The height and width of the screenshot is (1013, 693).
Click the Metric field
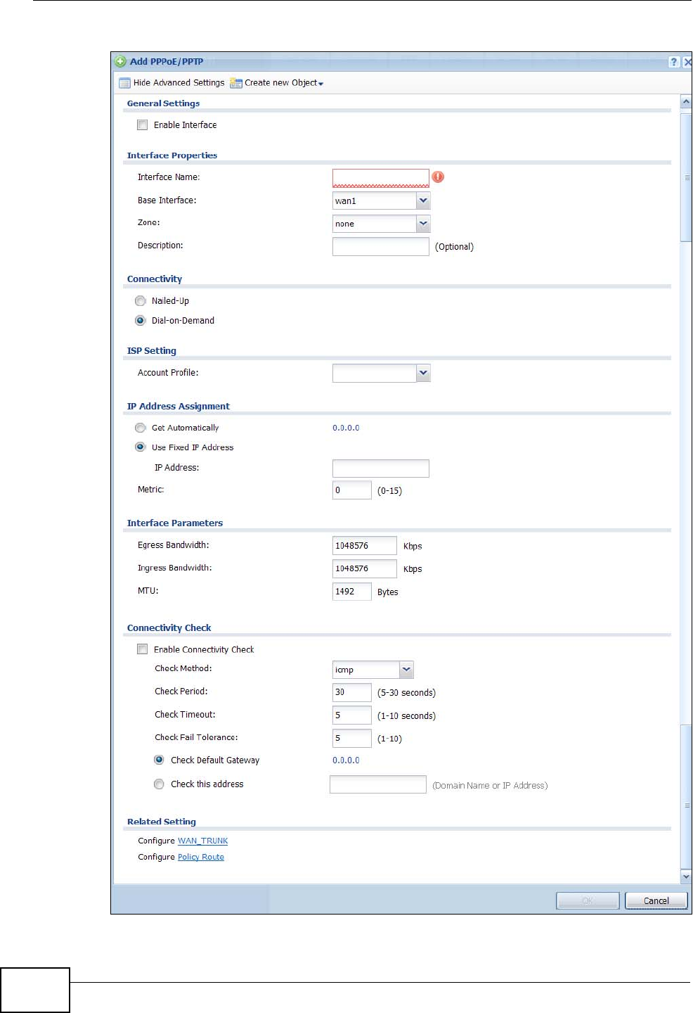(x=352, y=490)
